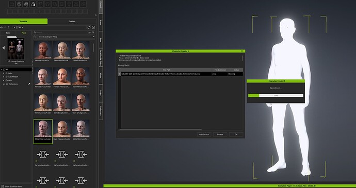The height and width of the screenshot is (188, 356).
Task: Edit My Collections with pencil icon
Action: (29, 84)
